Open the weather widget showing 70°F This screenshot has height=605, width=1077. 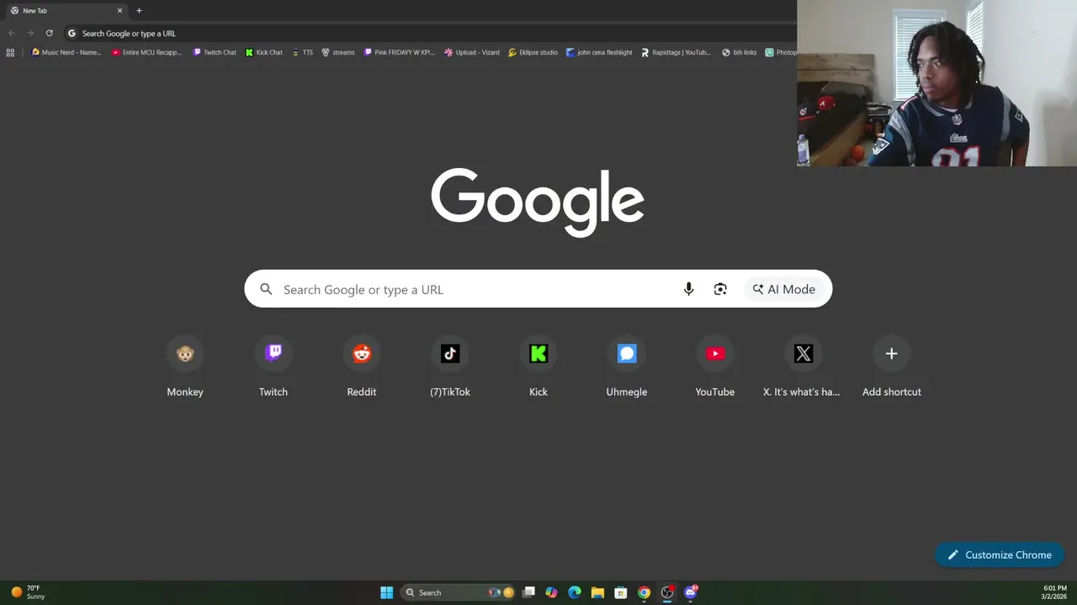(x=28, y=592)
